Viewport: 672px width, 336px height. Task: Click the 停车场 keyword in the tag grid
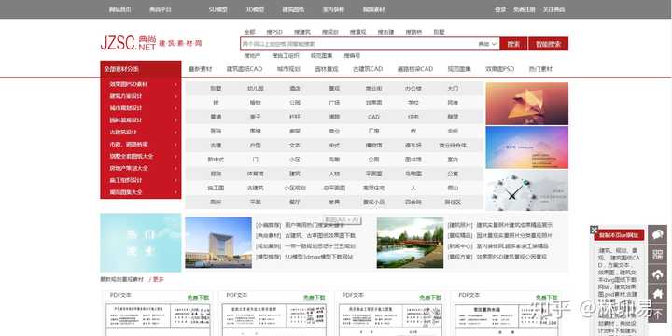click(x=413, y=146)
